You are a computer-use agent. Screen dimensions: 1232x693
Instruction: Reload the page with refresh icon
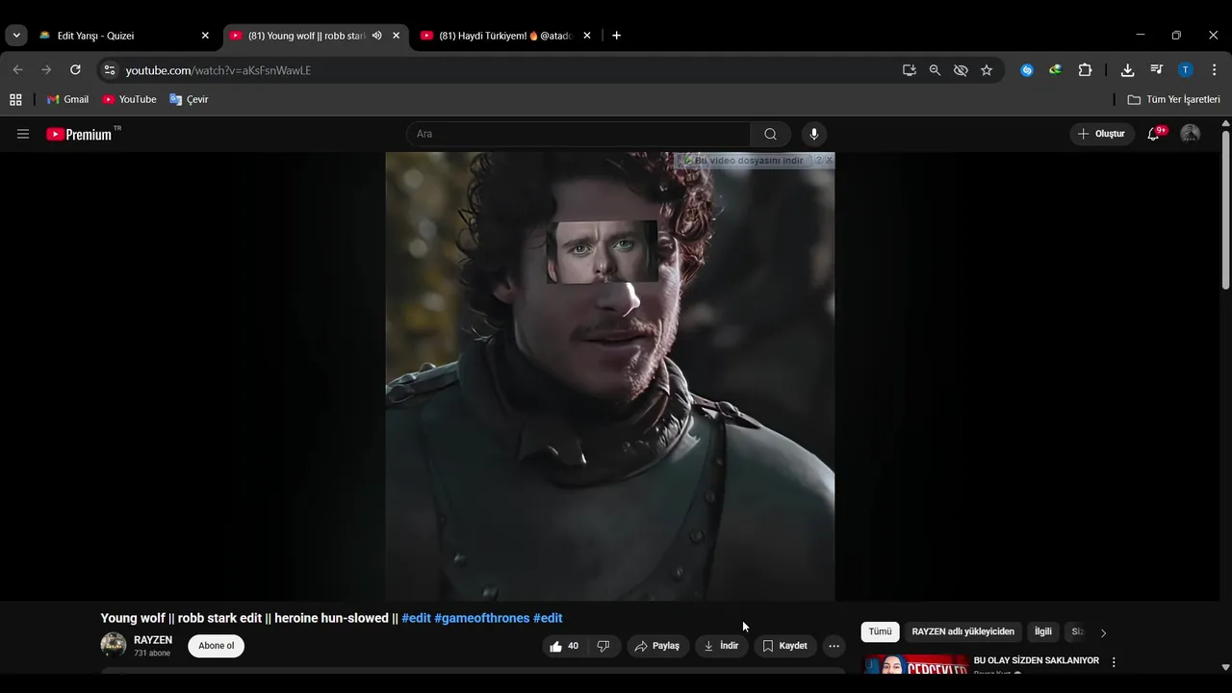coord(75,70)
